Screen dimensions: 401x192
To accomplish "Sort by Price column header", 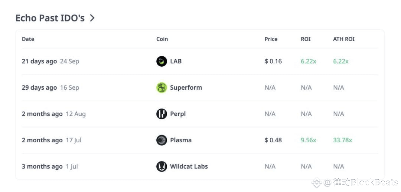I will (271, 39).
